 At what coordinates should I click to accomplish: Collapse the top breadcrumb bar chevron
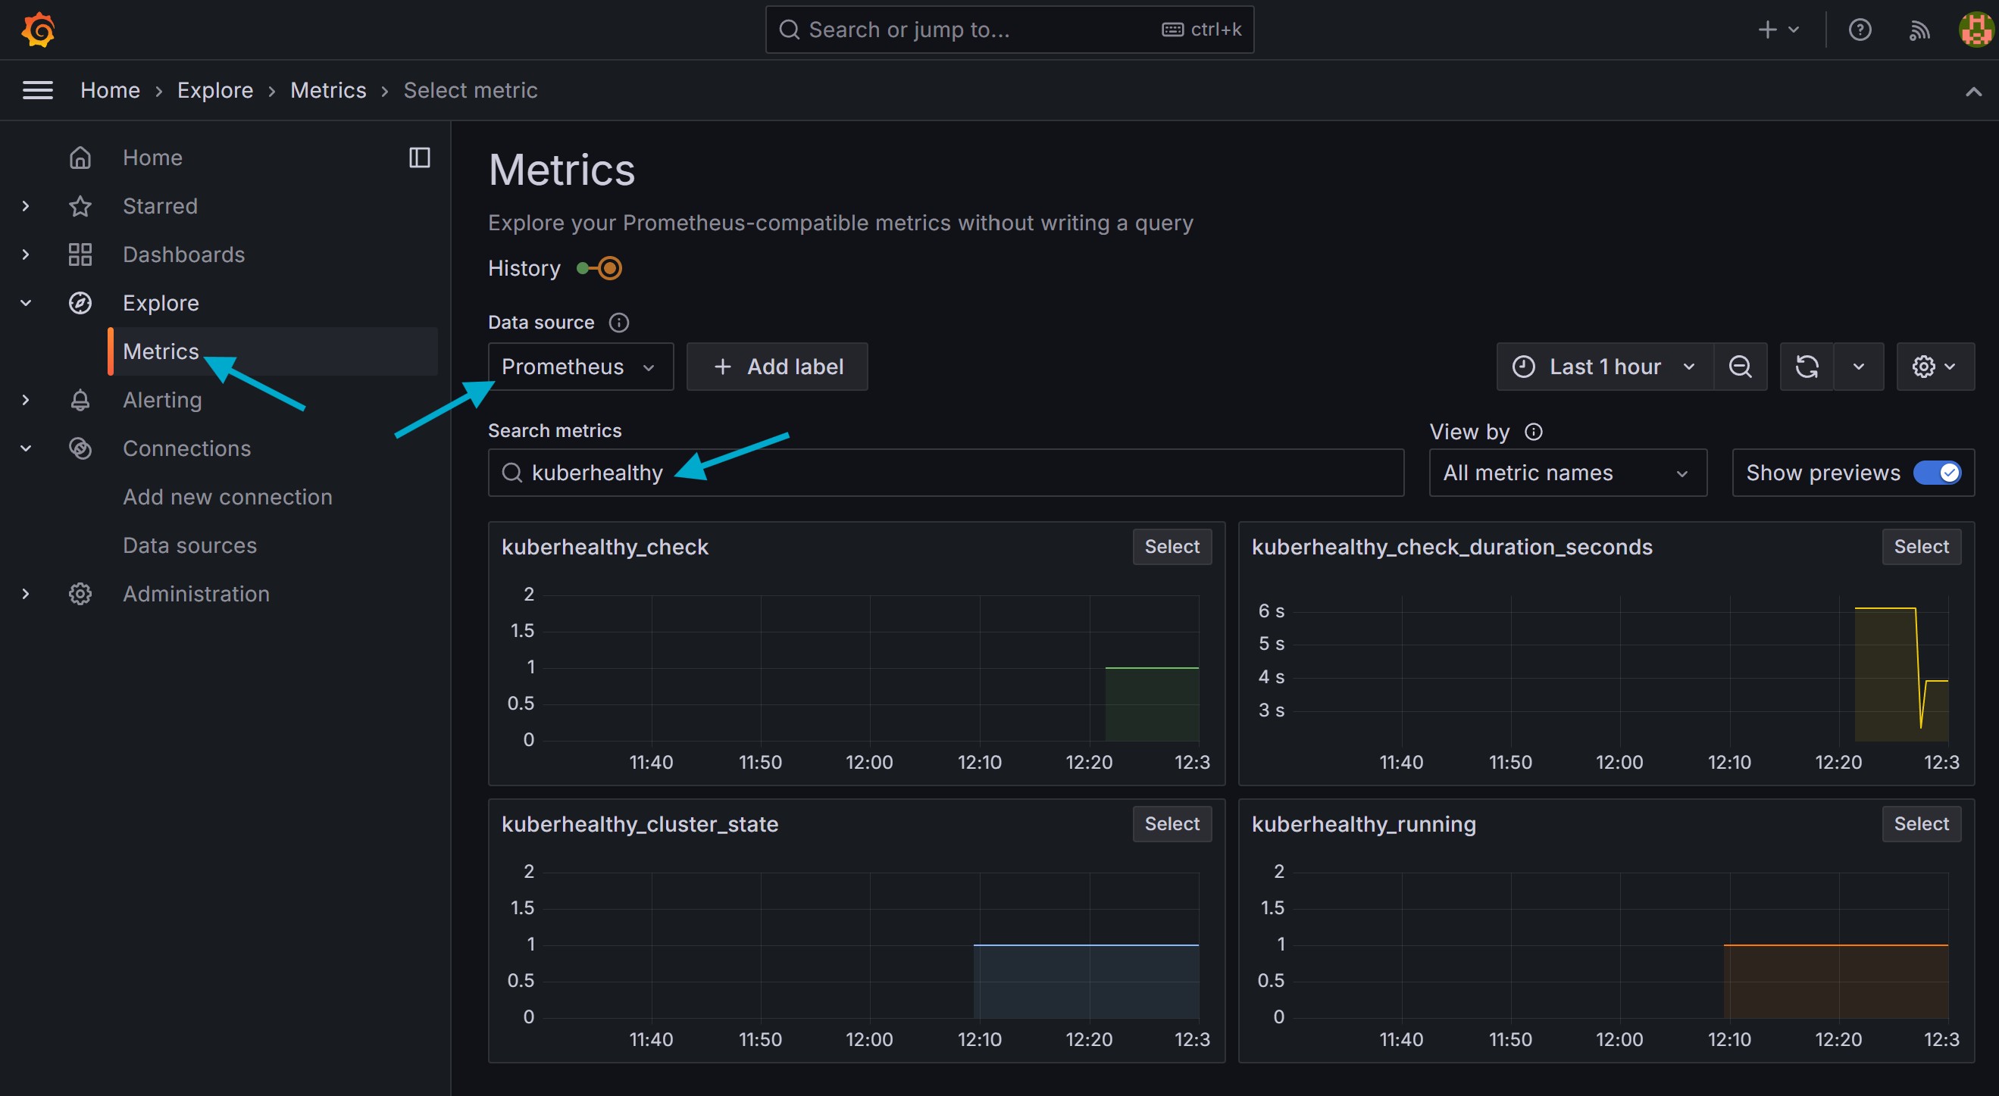[1973, 92]
